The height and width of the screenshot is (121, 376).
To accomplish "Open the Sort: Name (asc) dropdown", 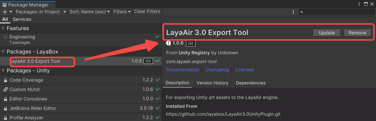I will click(x=89, y=12).
